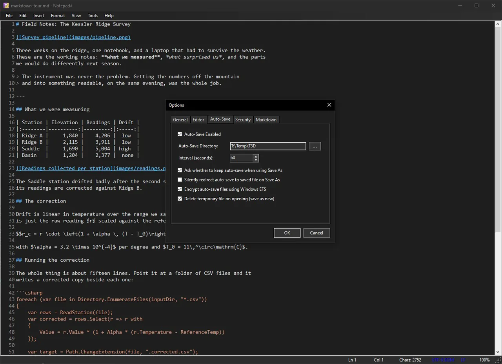Click the Ridge B table row

78,142
